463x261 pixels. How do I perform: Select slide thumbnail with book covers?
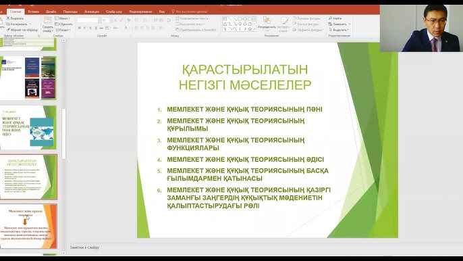click(28, 78)
